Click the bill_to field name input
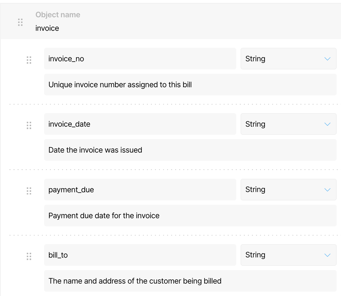This screenshot has width=341, height=296. (x=140, y=255)
